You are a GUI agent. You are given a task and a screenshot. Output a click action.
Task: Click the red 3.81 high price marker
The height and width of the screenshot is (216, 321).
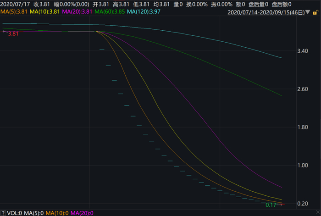coord(13,34)
